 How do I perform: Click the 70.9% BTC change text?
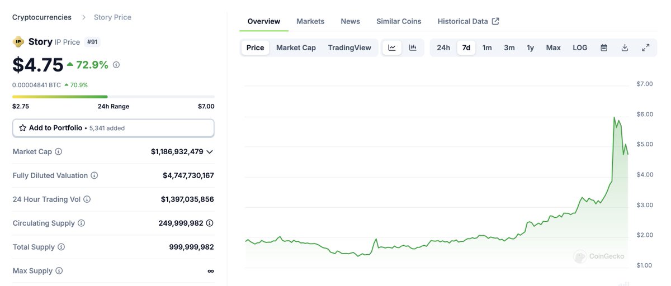pyautogui.click(x=79, y=85)
